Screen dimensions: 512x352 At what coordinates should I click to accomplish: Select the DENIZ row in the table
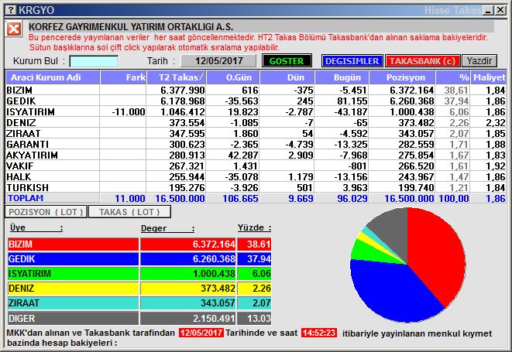pos(256,122)
